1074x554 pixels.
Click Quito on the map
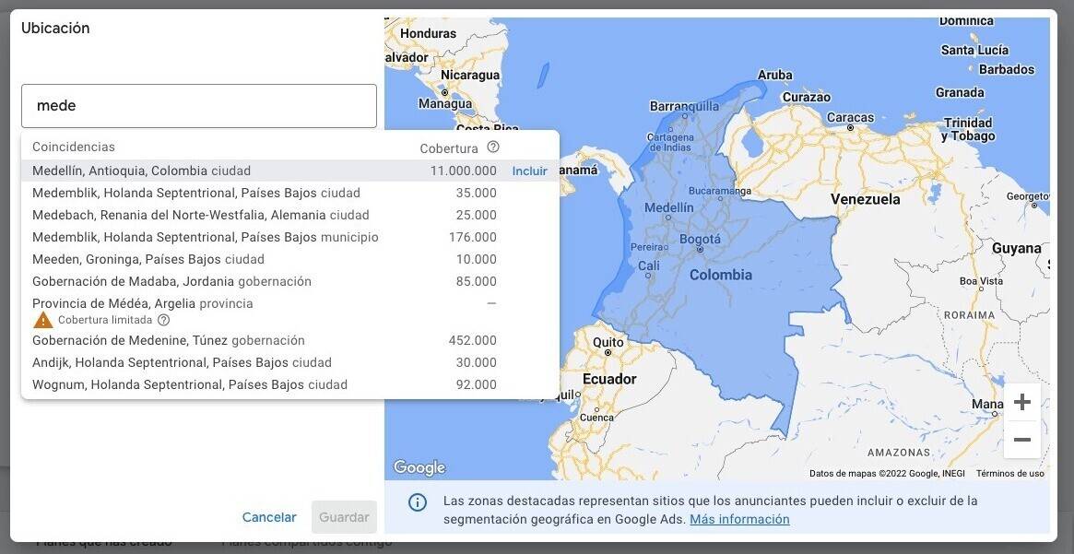[x=608, y=342]
